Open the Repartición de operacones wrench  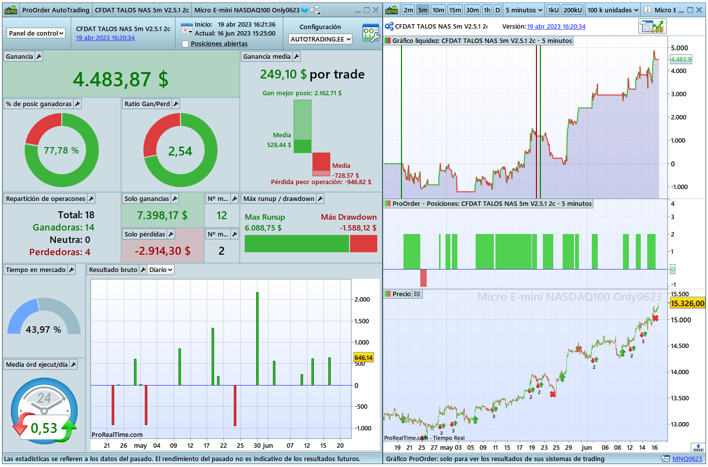click(91, 199)
